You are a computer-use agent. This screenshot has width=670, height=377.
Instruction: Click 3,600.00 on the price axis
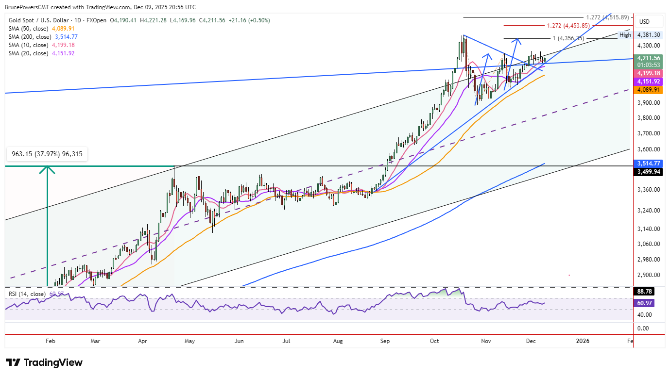pyautogui.click(x=649, y=149)
